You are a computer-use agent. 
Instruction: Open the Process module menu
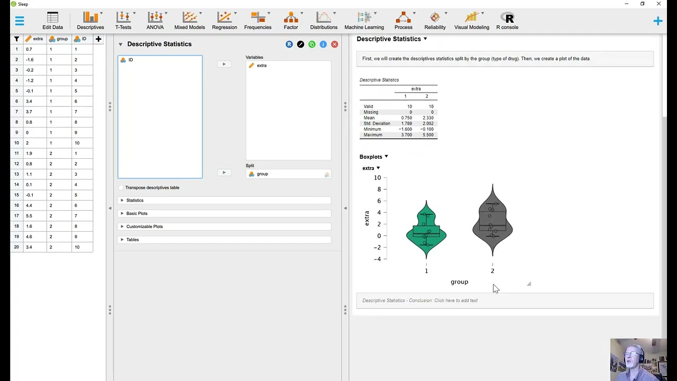[x=403, y=21]
